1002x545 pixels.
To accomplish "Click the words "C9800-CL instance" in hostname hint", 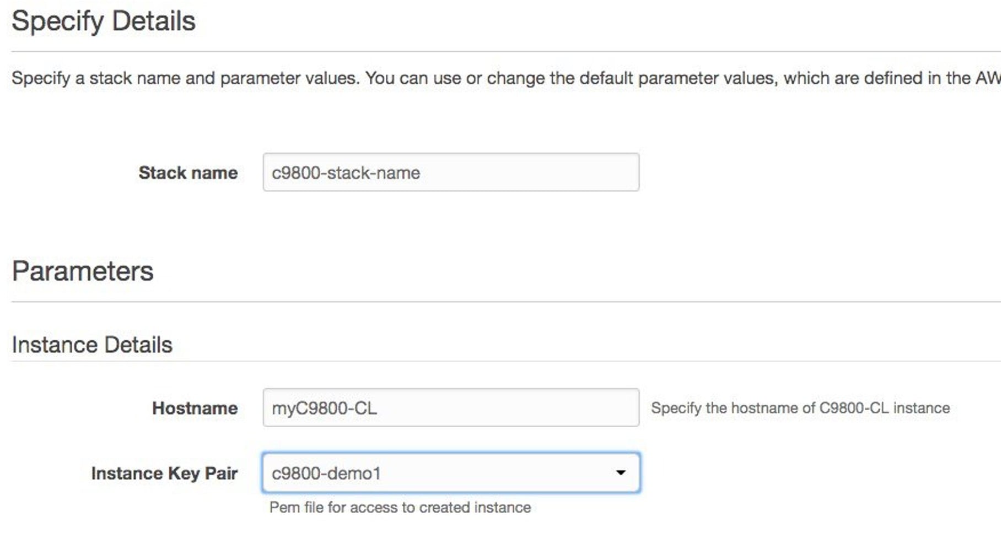I will pyautogui.click(x=885, y=408).
